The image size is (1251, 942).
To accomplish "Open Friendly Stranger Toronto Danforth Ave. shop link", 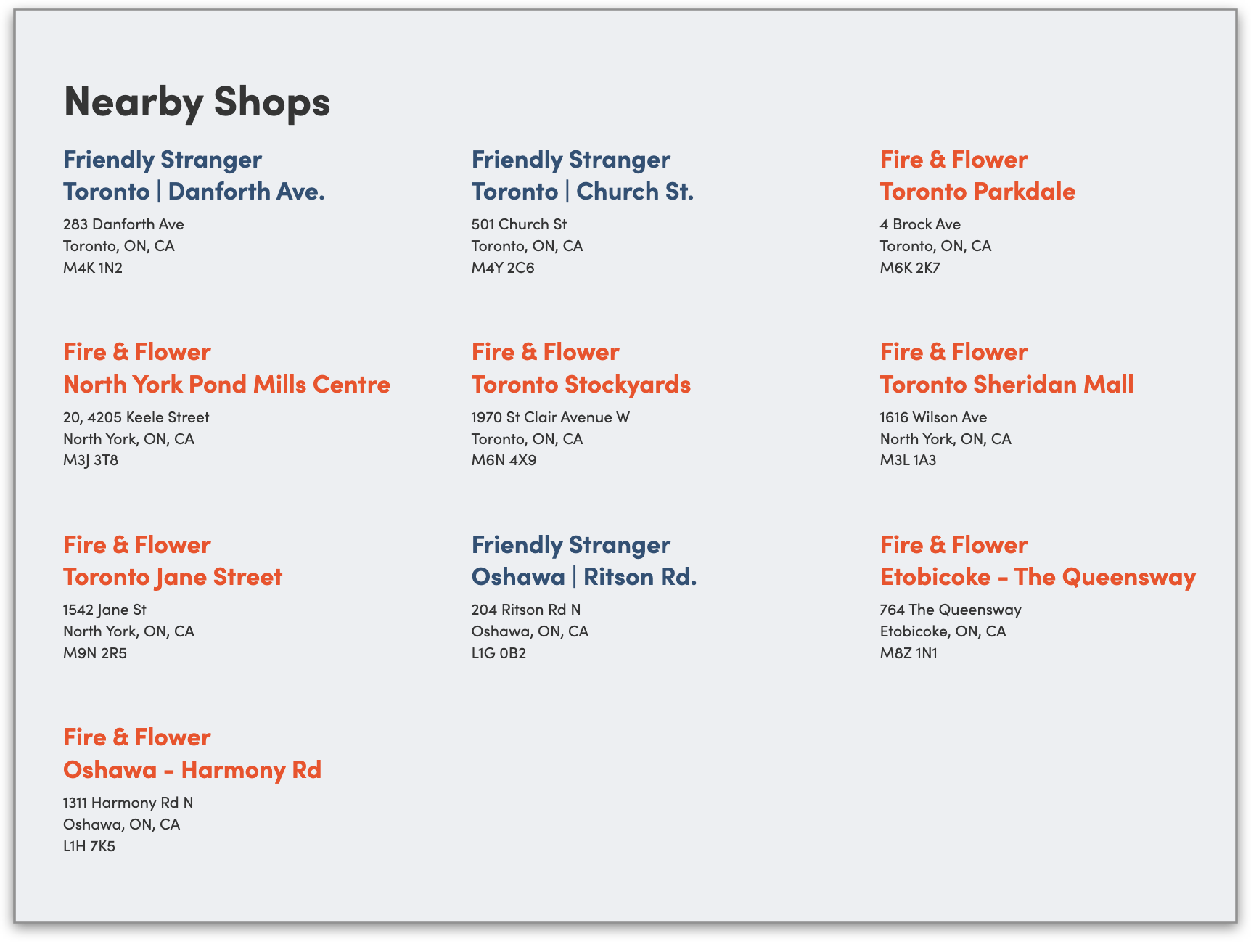I will pos(193,176).
